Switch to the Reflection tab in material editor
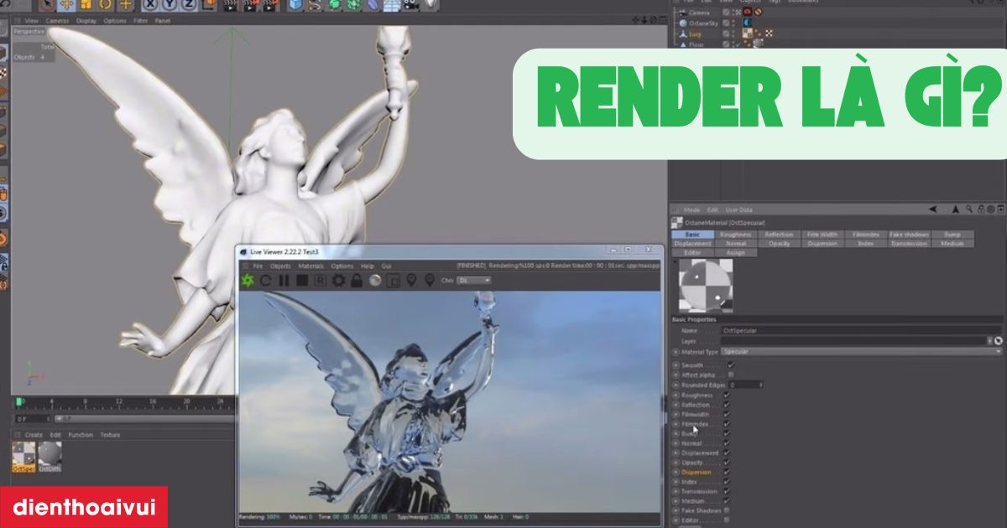The image size is (1007, 528). pyautogui.click(x=779, y=233)
